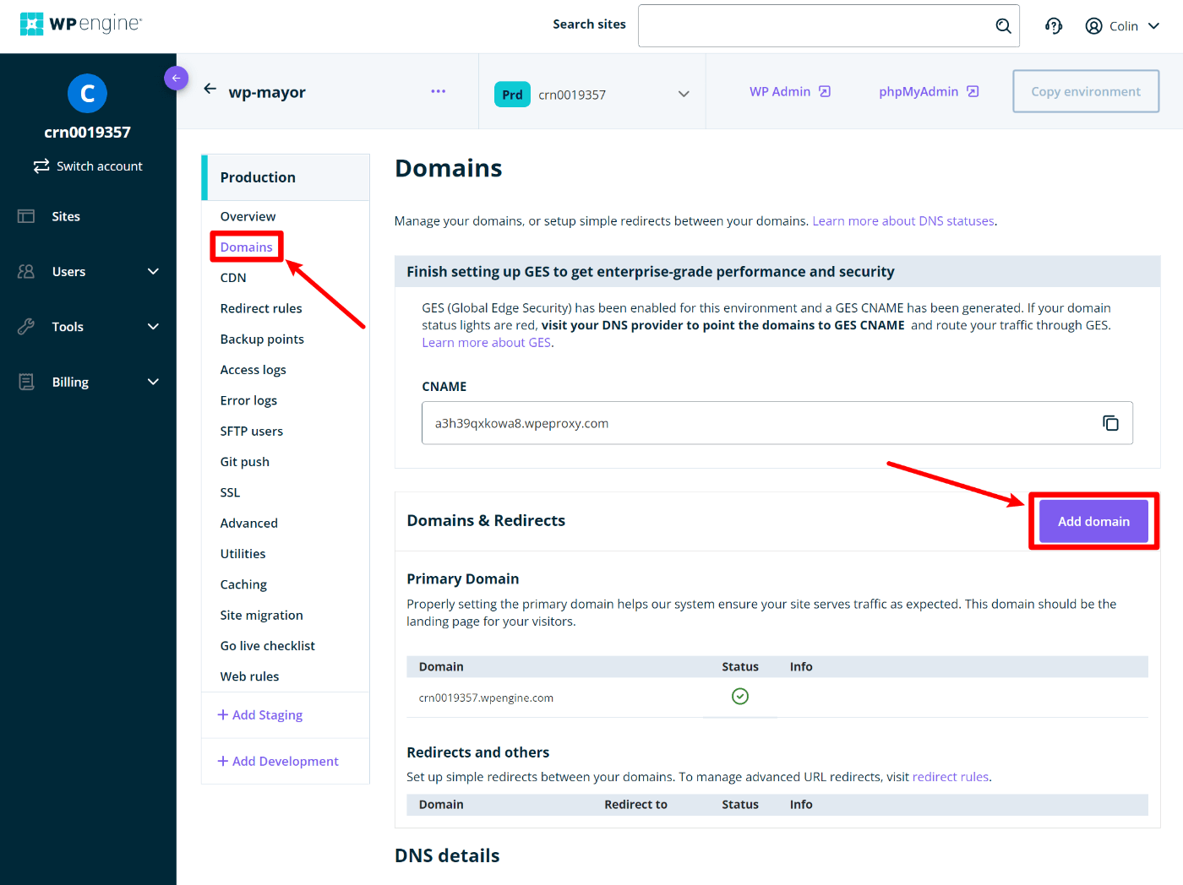The width and height of the screenshot is (1183, 885).
Task: Click the Copy environment button
Action: [1086, 91]
